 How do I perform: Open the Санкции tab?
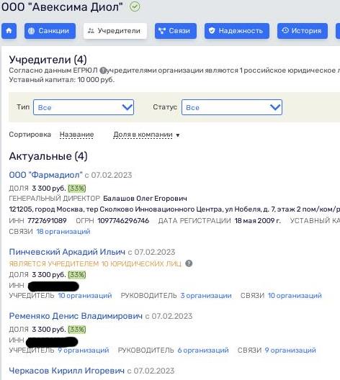50,31
